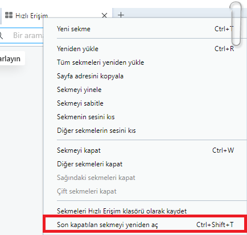Choose Yeni sekme from context menu

(x=145, y=29)
